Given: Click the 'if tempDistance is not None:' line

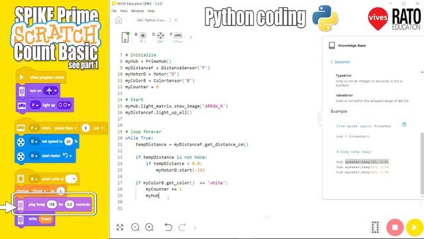Looking at the screenshot, I should [x=172, y=157].
